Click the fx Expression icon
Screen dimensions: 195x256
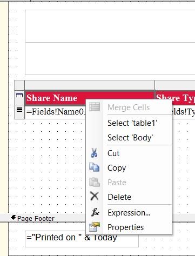coord(95,212)
